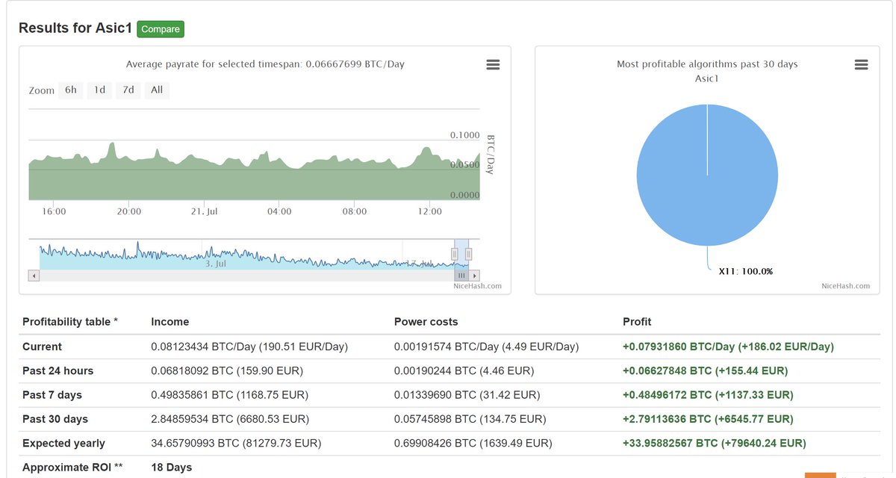Set chart zoom to 1d

(x=99, y=90)
